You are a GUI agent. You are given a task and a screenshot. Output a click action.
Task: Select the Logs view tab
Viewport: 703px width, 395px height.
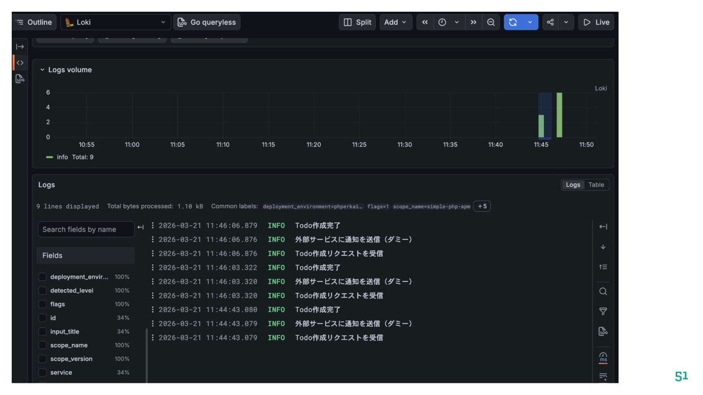pos(573,185)
